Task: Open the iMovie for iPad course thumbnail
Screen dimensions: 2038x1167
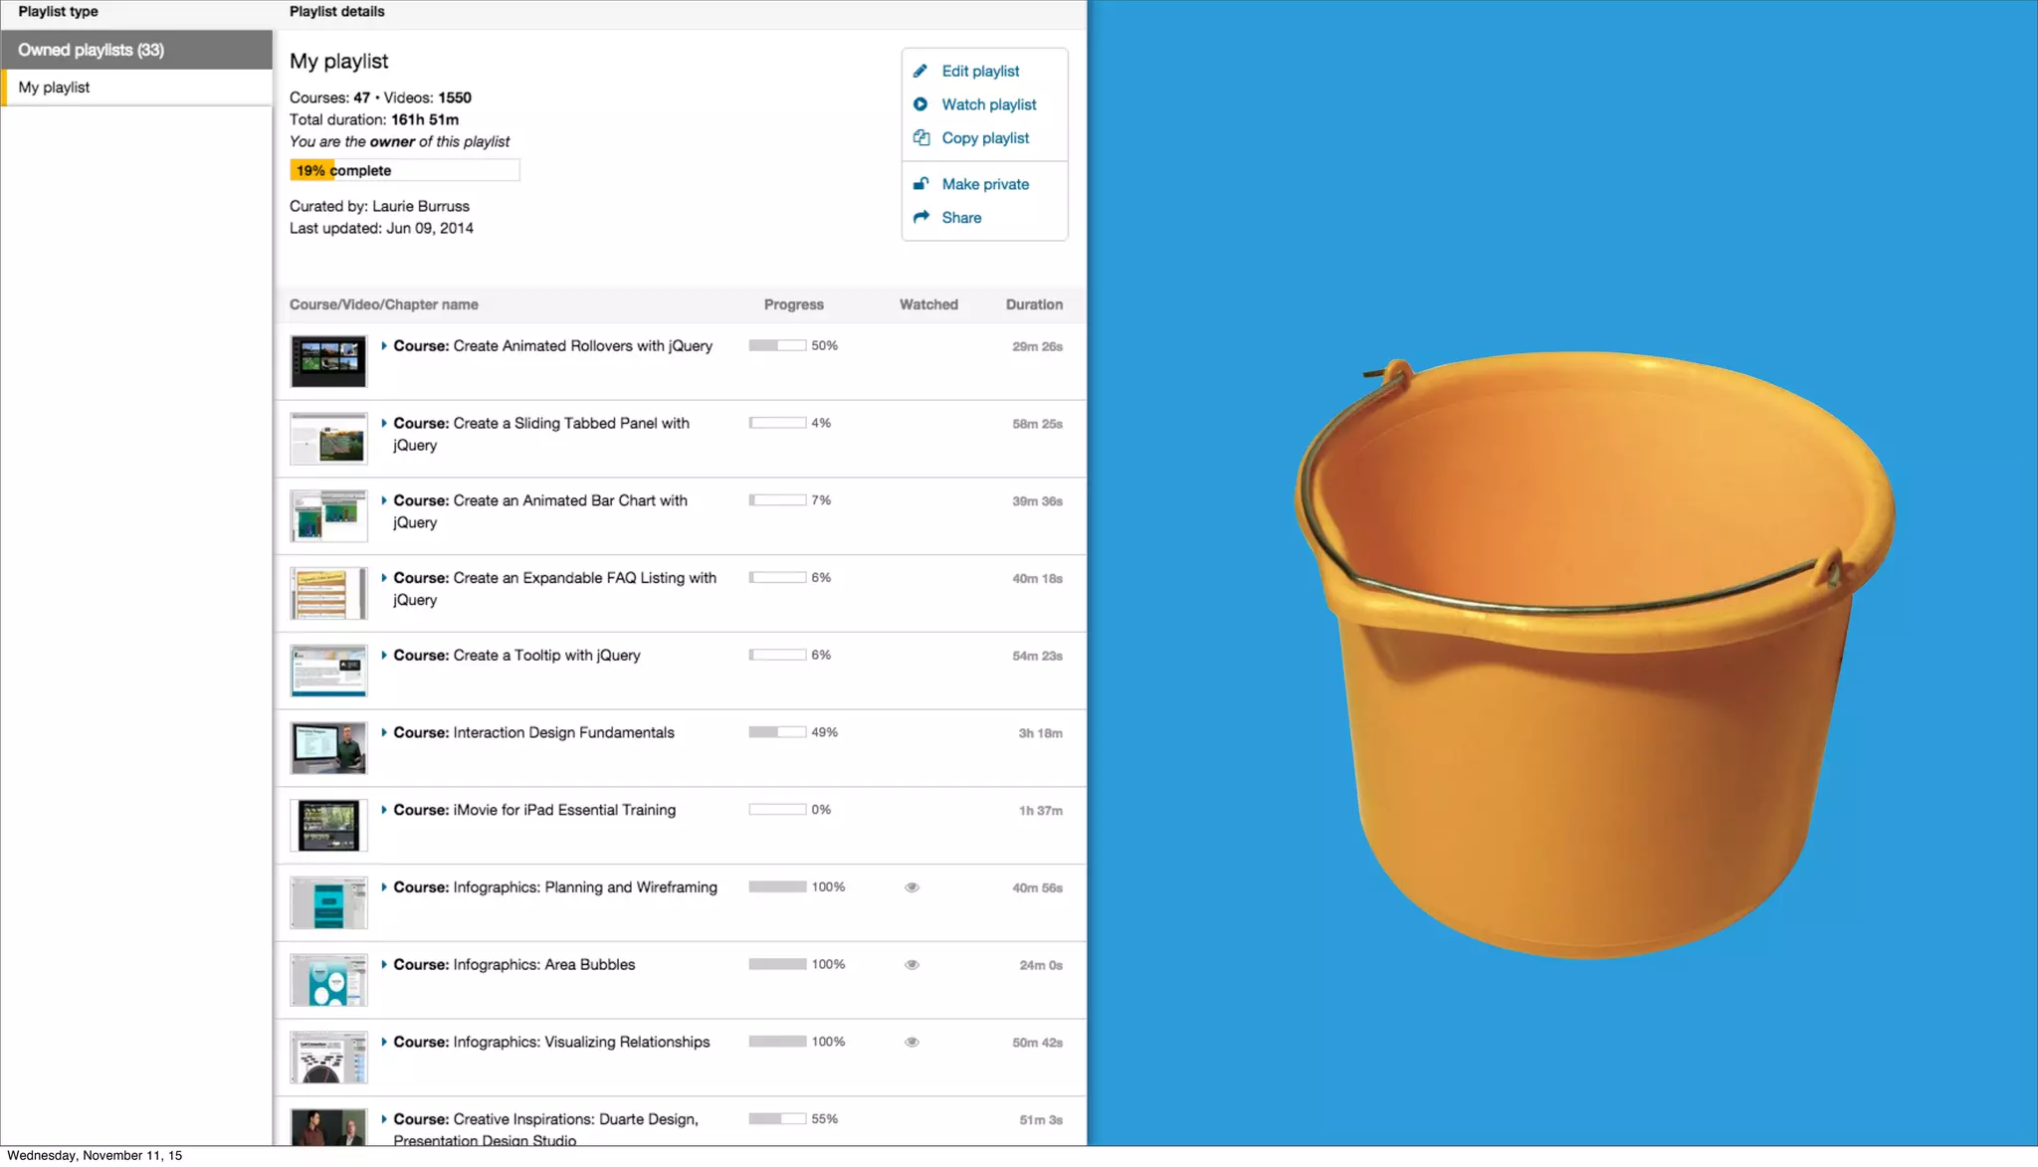Action: [x=328, y=826]
